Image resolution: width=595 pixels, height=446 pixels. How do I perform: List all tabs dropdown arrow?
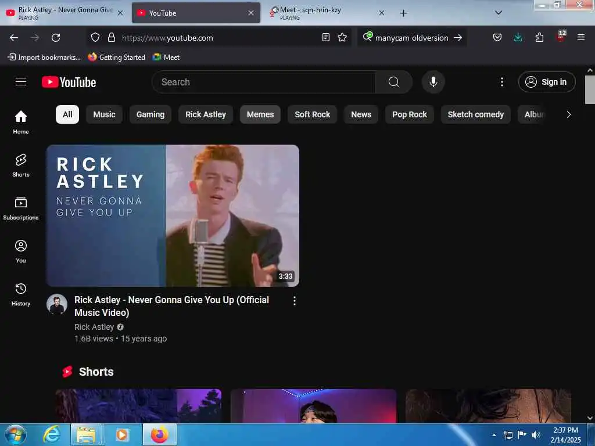click(499, 13)
